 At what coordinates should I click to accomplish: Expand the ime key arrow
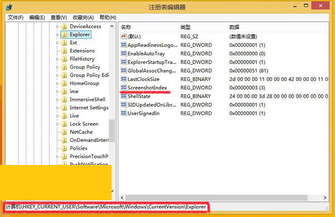[x=57, y=92]
